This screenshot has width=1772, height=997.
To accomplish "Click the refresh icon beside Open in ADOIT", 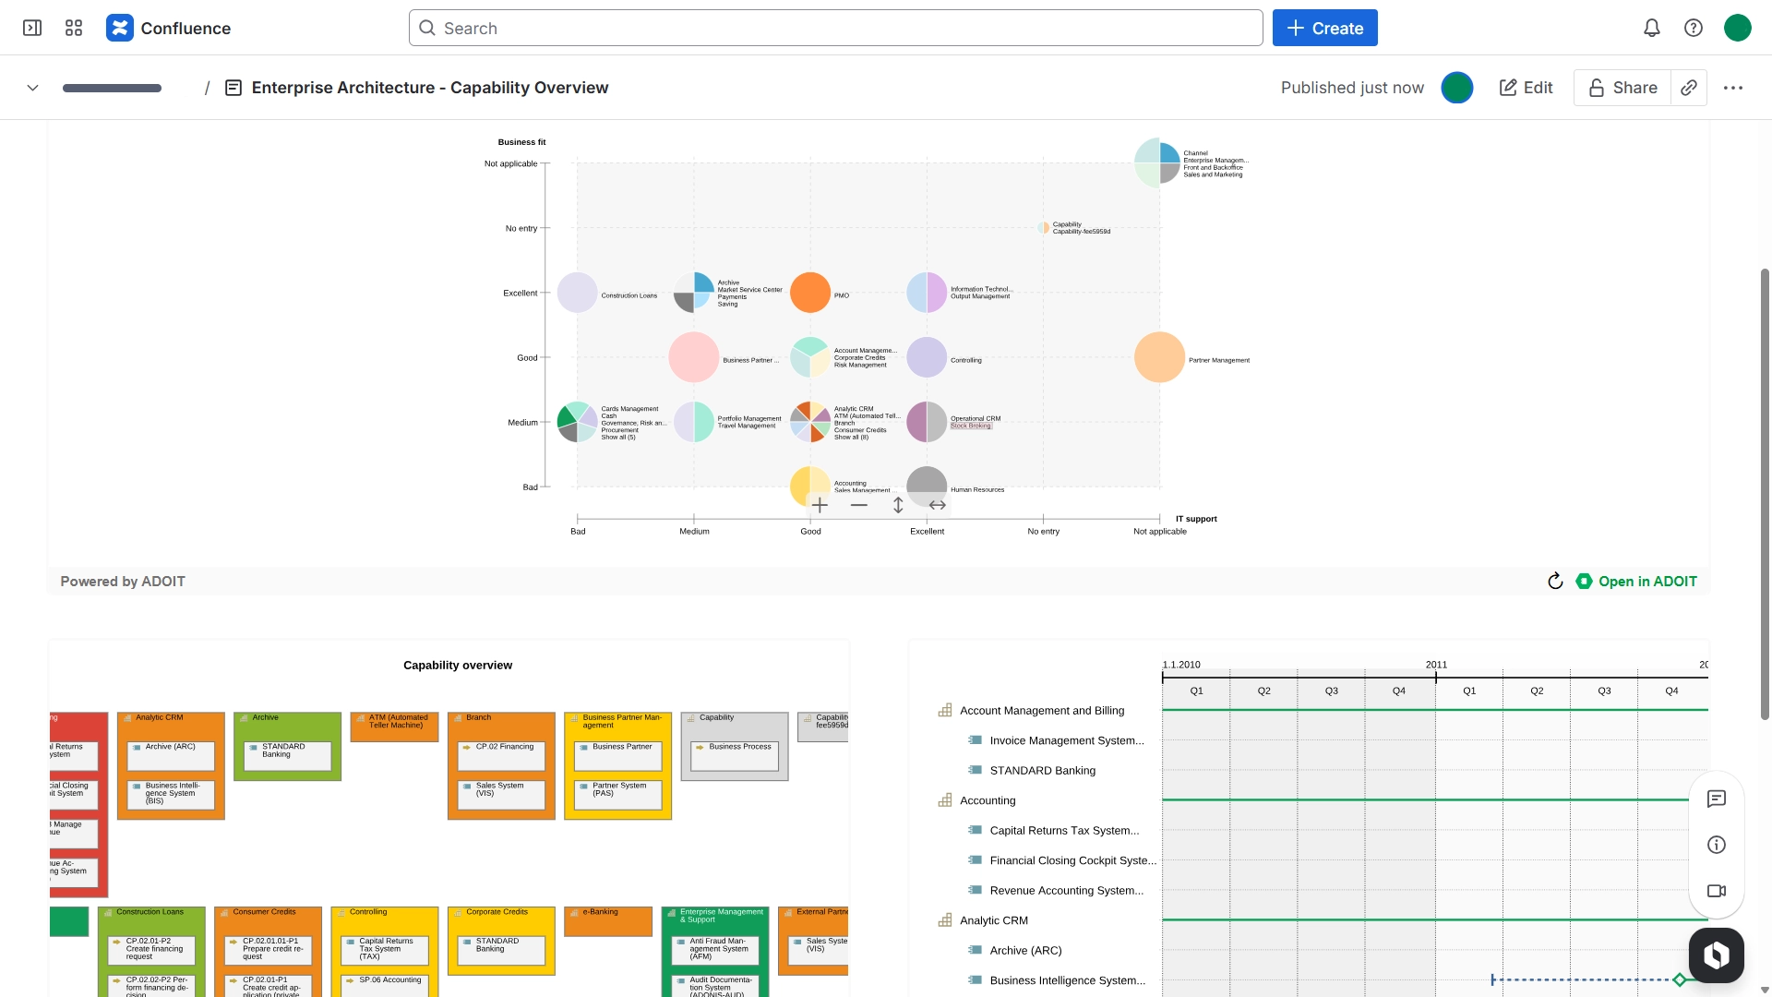I will (1555, 581).
